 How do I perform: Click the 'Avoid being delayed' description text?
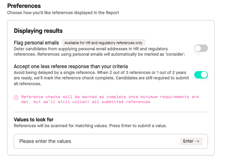coord(101,78)
